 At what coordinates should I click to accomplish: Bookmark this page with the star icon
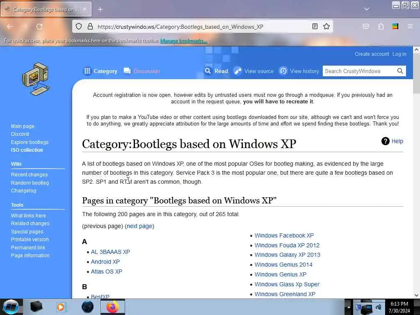pyautogui.click(x=326, y=26)
